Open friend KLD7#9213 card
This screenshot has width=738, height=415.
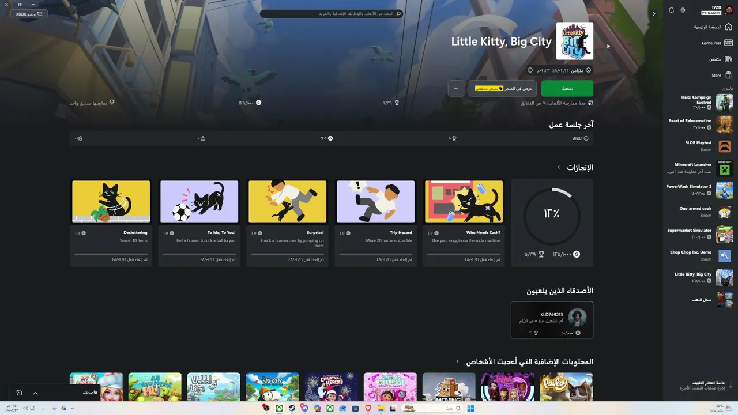[552, 320]
